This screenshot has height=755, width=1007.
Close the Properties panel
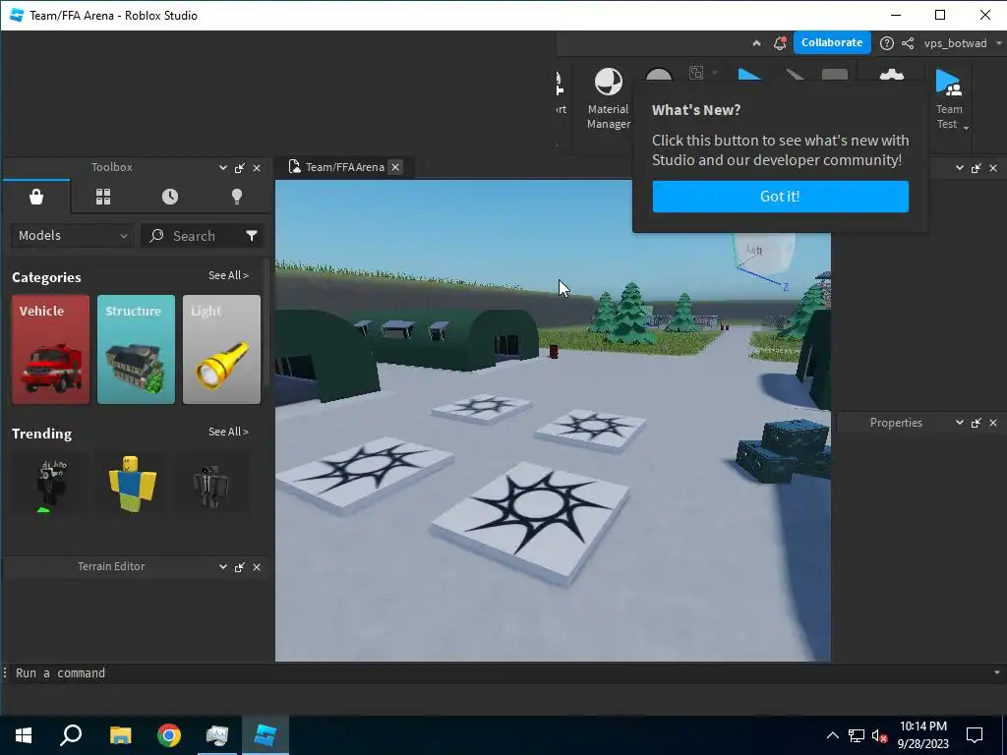(x=993, y=423)
